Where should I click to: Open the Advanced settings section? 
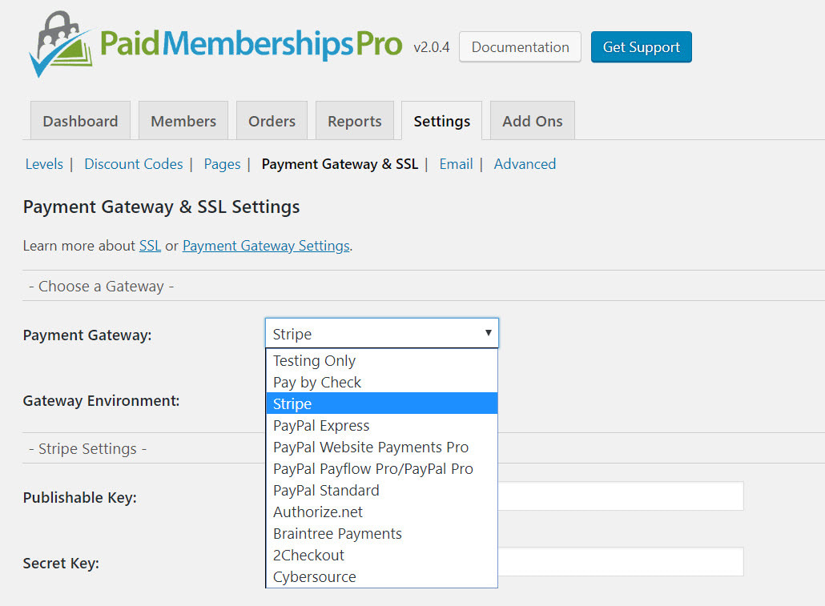[525, 163]
